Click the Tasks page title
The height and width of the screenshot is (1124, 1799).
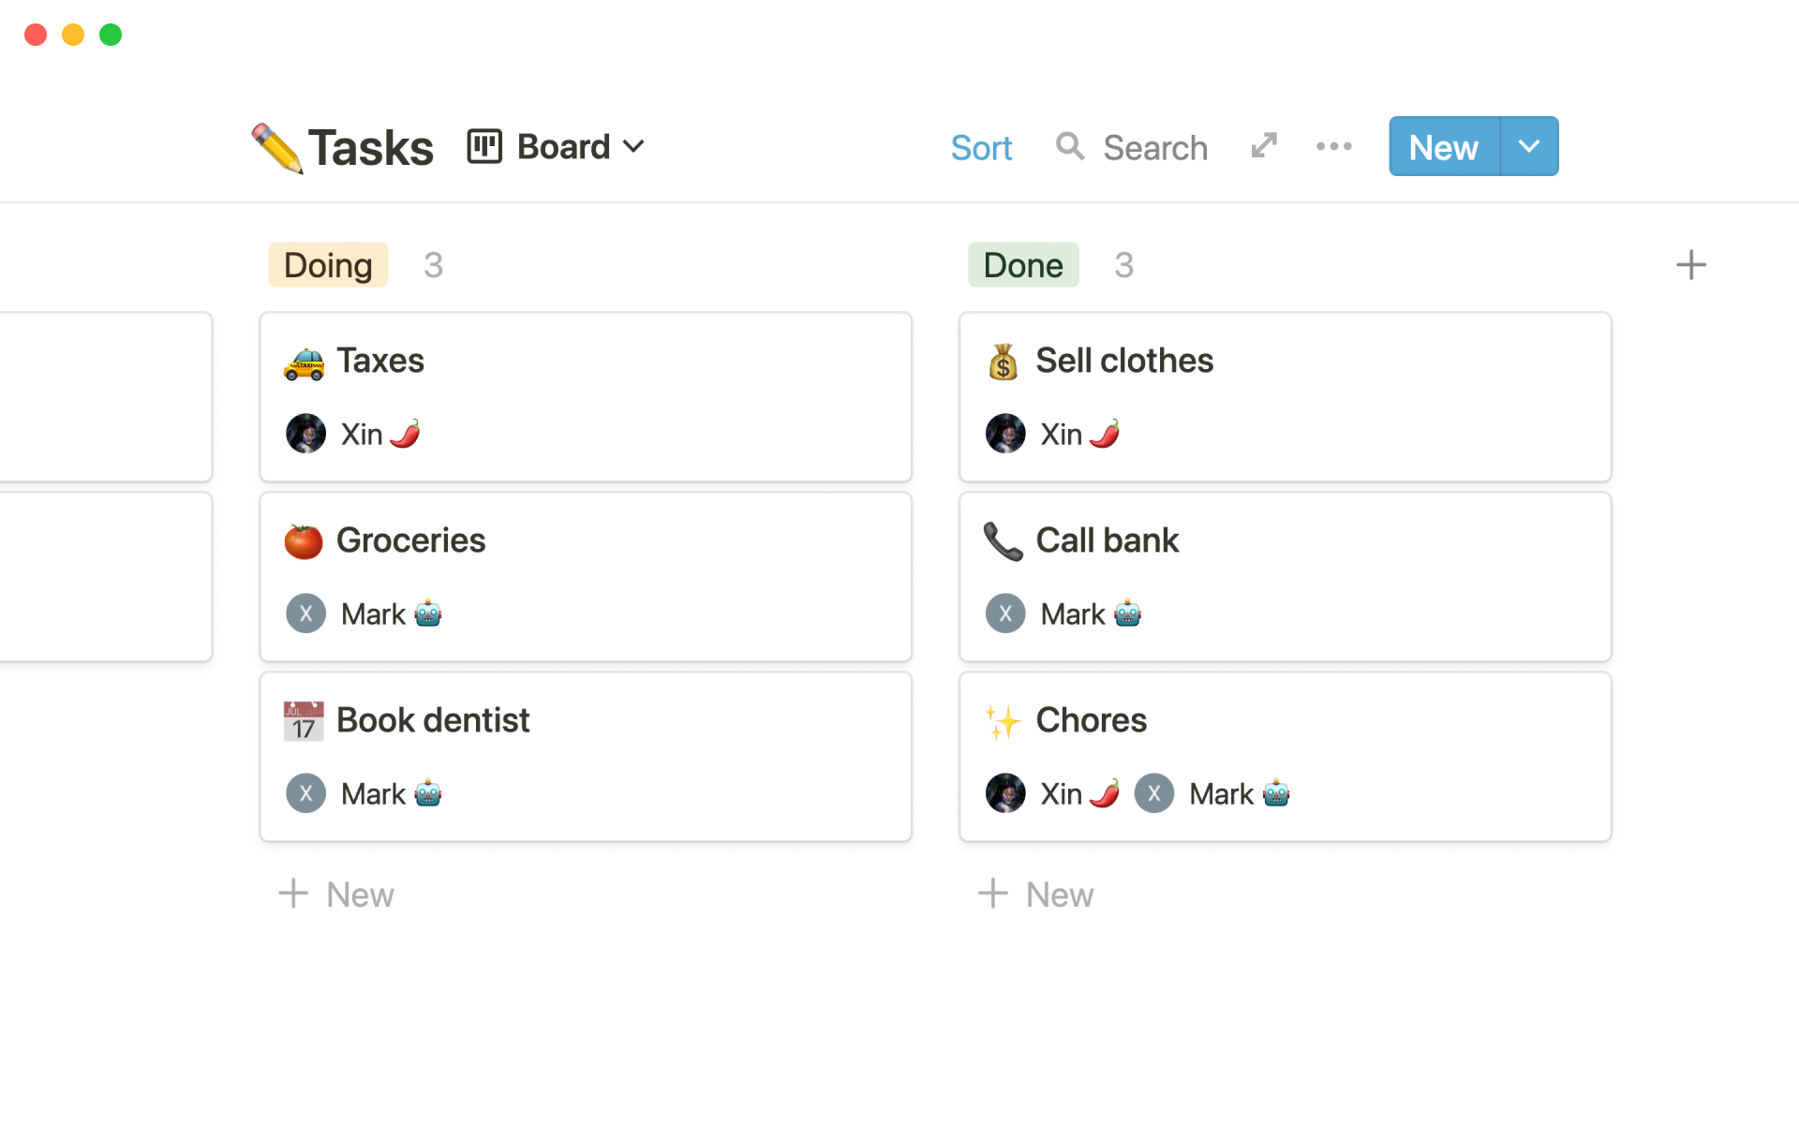point(370,148)
